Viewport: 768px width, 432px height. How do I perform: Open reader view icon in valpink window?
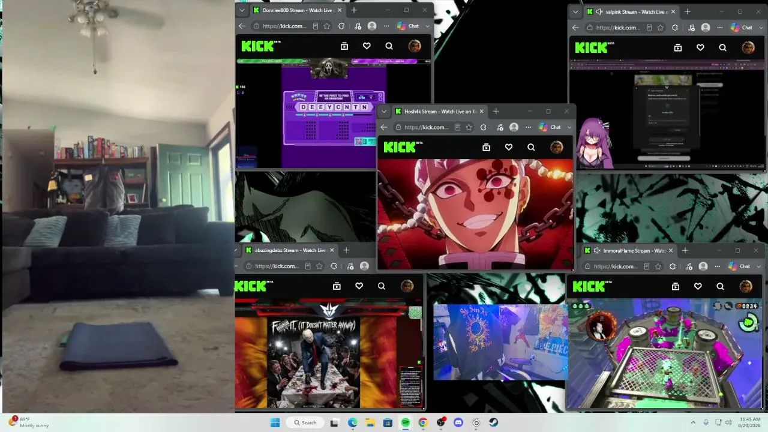(649, 28)
